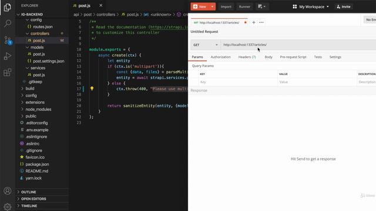Select the post.js editor tab
Viewport: 376px width, 211px height.
(x=84, y=5)
